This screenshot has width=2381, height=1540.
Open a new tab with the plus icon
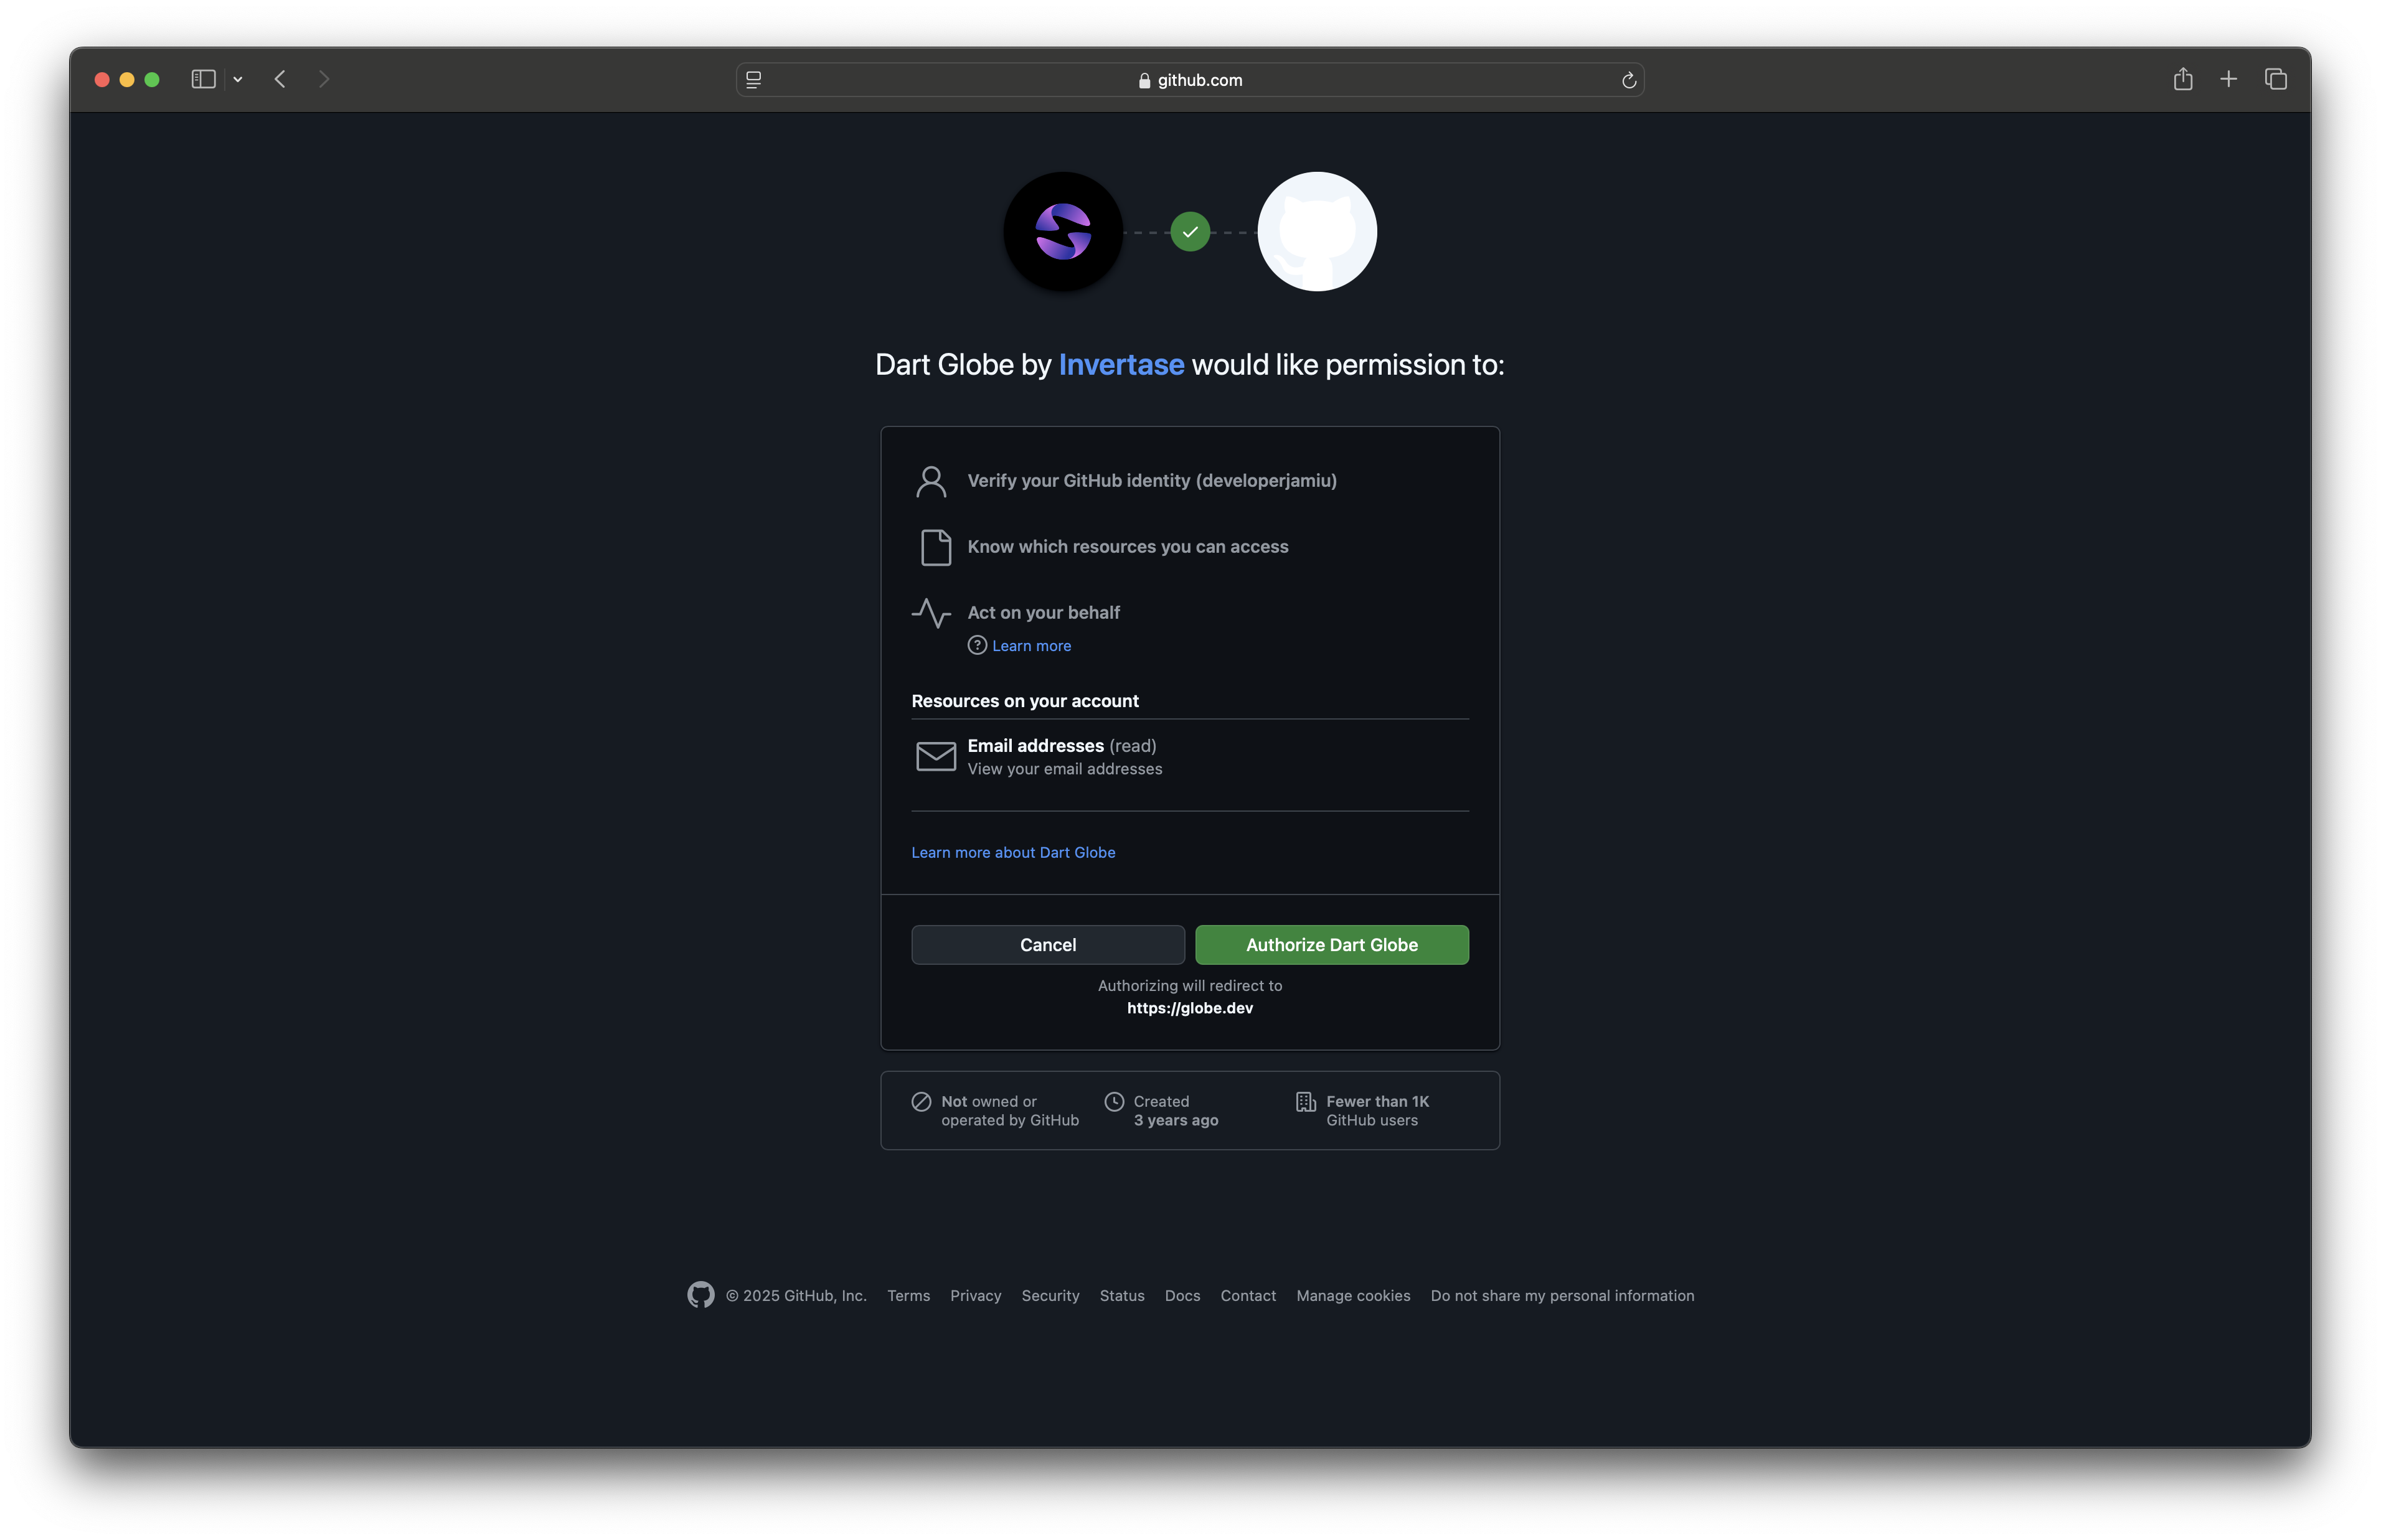(2228, 79)
